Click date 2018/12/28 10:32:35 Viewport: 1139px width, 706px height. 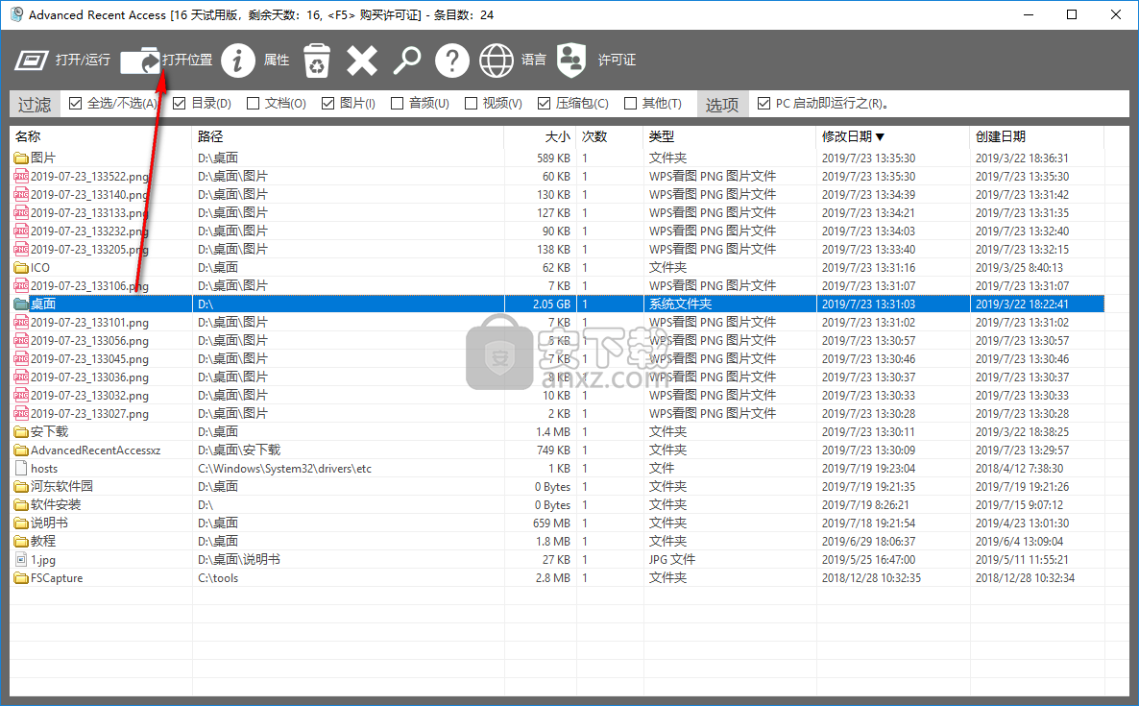point(871,577)
